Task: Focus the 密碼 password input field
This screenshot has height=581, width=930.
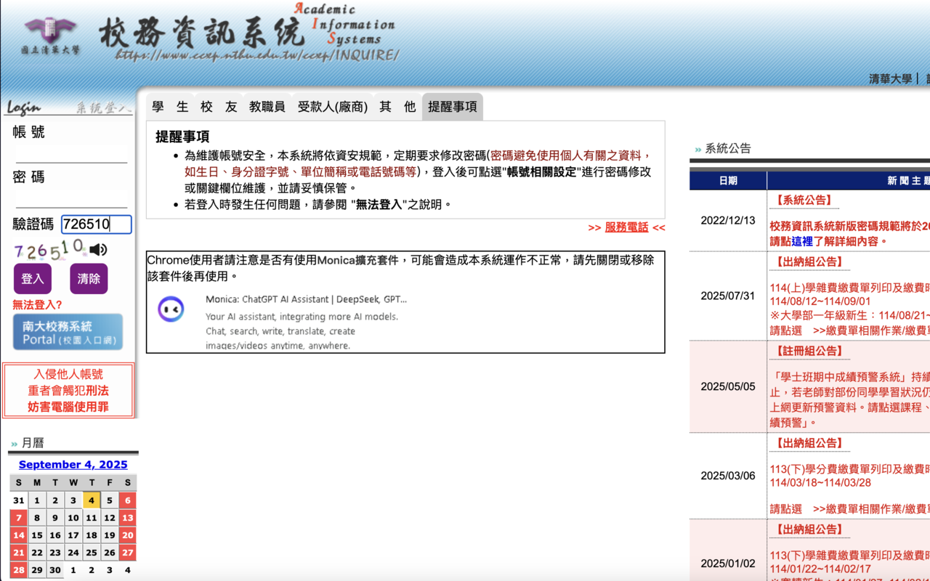Action: coord(71,198)
